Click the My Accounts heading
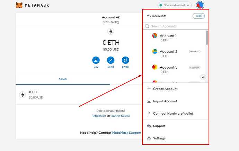The width and height of the screenshot is (239, 151). (156, 16)
